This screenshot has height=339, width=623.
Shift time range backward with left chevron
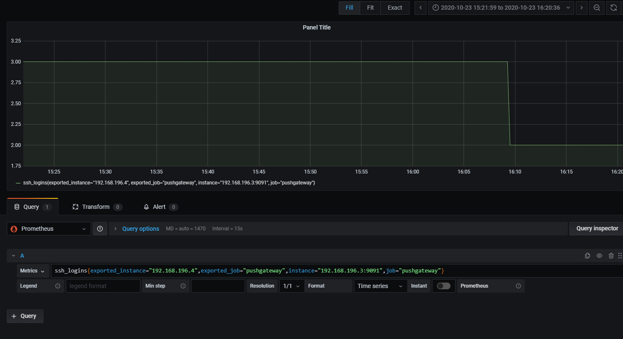(x=421, y=8)
